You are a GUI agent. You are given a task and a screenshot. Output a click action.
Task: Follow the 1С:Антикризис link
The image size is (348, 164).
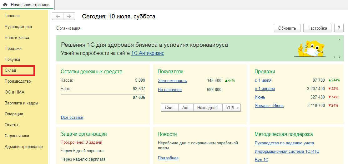pos(147,53)
